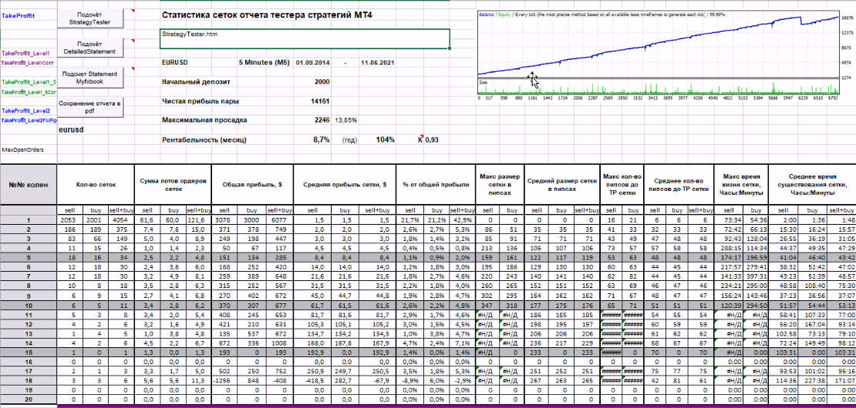Select the sell+buy grid count 4054
This screenshot has width=856, height=408.
coord(120,220)
